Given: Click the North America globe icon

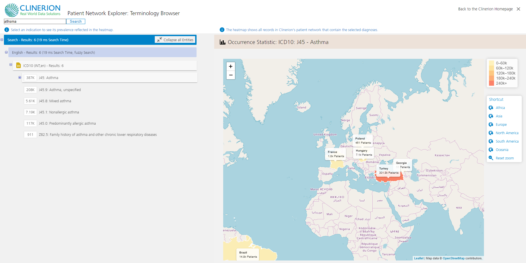Looking at the screenshot, I should click(491, 133).
